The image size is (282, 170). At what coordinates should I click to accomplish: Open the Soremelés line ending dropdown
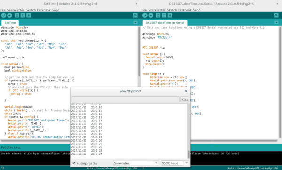click(x=136, y=163)
